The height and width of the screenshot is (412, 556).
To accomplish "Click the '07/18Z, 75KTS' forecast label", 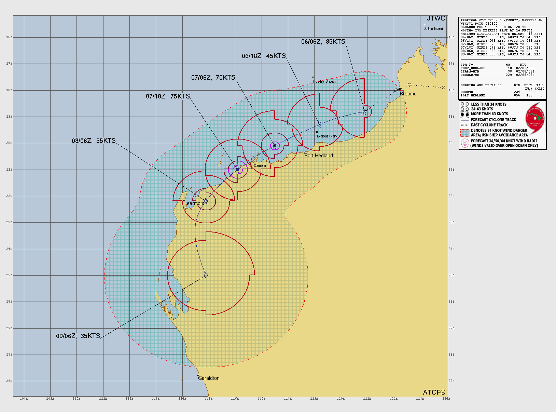I will (x=168, y=96).
